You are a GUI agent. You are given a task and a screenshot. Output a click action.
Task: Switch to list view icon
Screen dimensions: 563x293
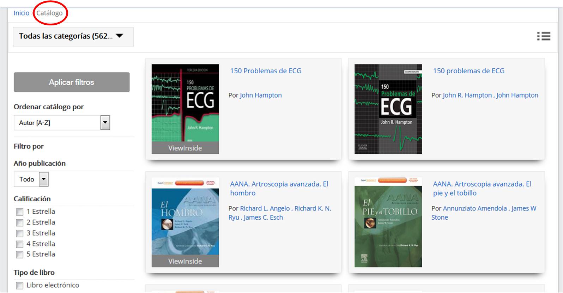(544, 36)
